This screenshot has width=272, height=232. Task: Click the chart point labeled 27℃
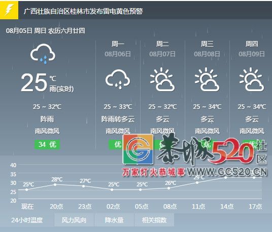point(83,186)
